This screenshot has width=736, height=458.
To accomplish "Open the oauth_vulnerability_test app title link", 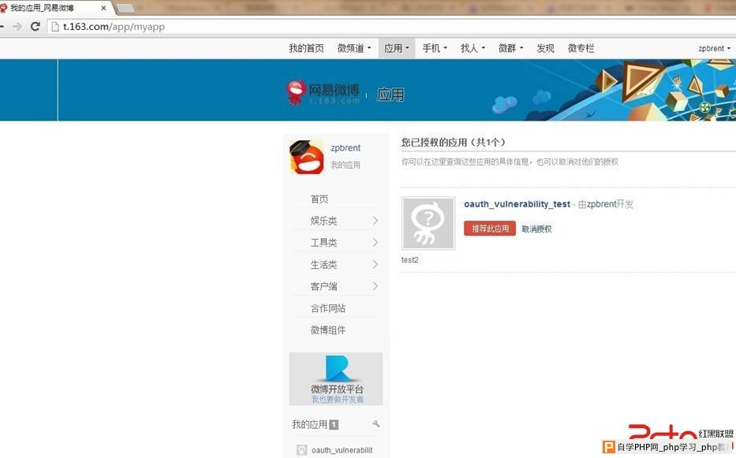I will tap(517, 204).
